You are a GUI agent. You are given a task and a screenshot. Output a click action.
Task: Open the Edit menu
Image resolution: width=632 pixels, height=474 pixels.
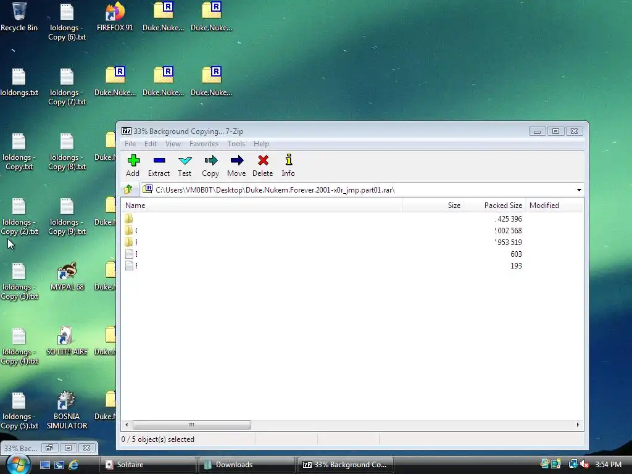(151, 143)
